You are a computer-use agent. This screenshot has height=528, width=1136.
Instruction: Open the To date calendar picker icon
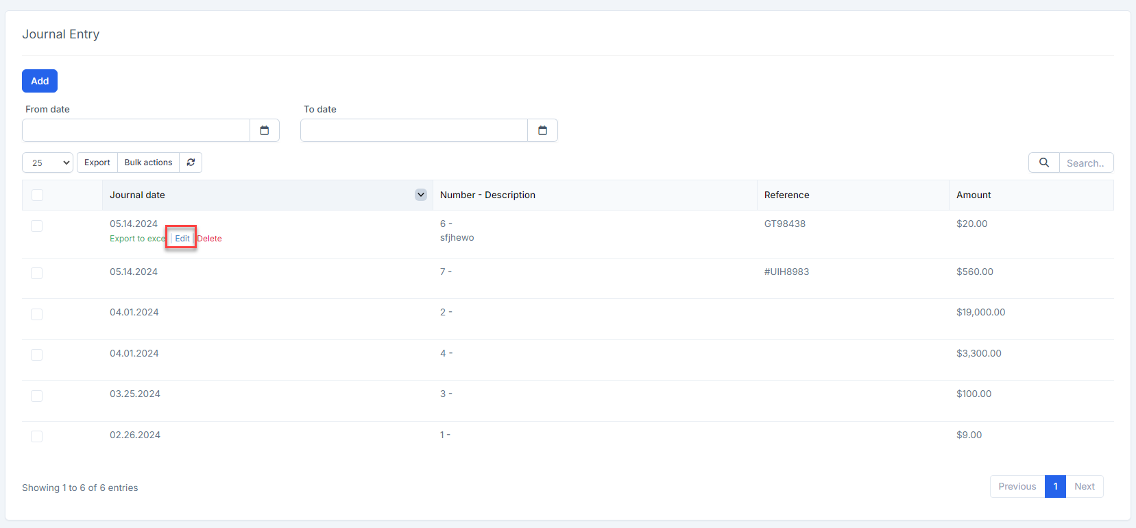pyautogui.click(x=542, y=130)
